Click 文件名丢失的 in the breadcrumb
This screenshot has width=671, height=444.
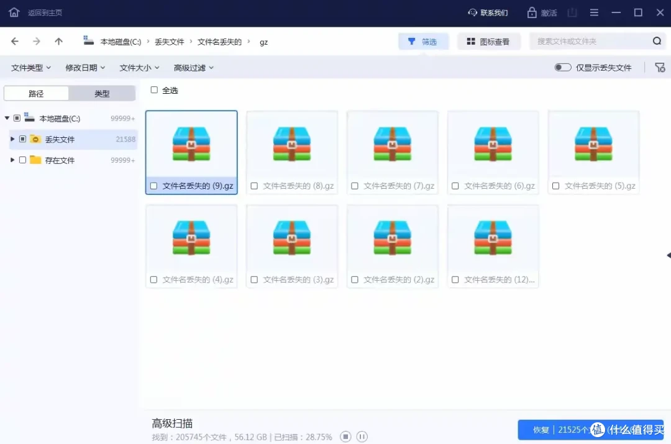point(219,42)
